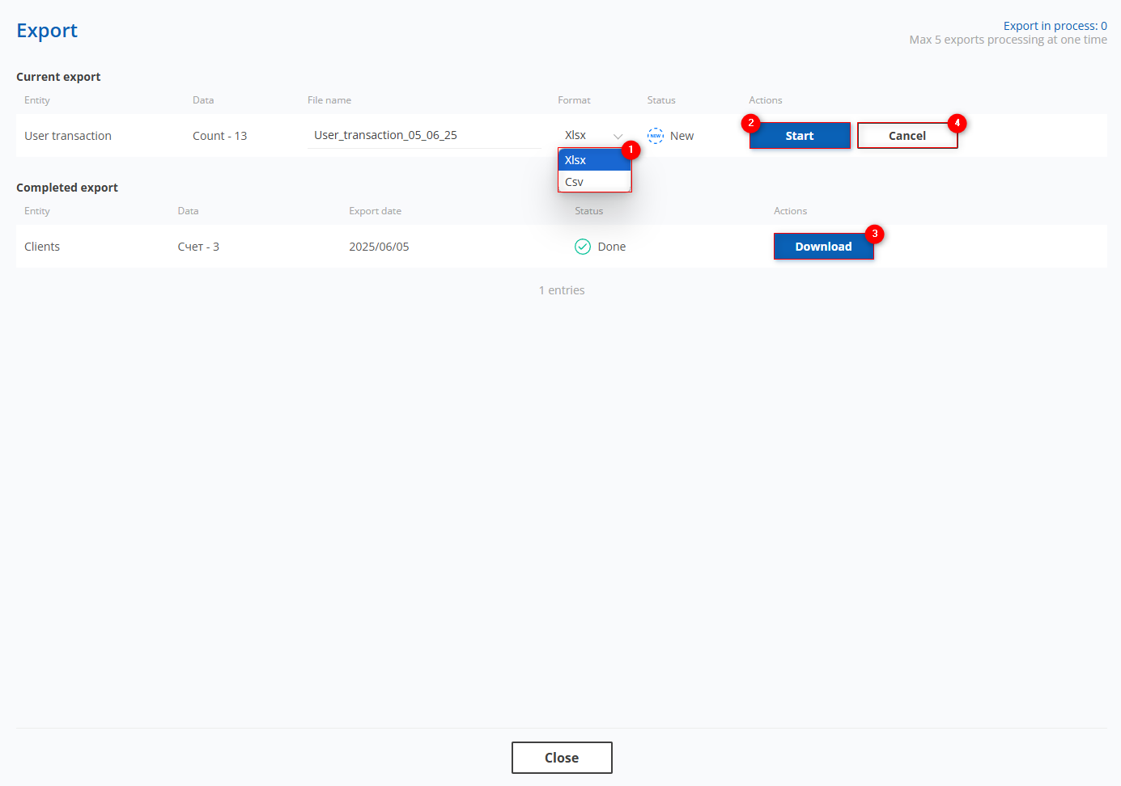Cancel the current export
This screenshot has width=1121, height=786.
(x=907, y=136)
